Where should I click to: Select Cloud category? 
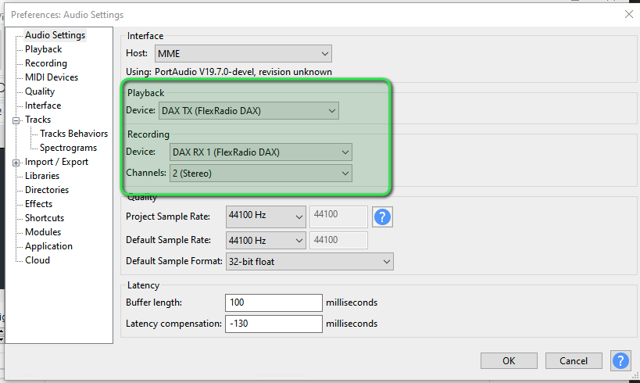(x=38, y=260)
